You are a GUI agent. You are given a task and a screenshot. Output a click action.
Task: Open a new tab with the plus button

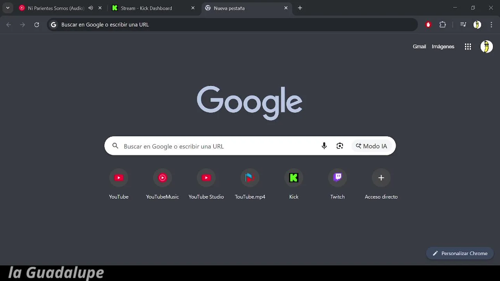[x=300, y=8]
